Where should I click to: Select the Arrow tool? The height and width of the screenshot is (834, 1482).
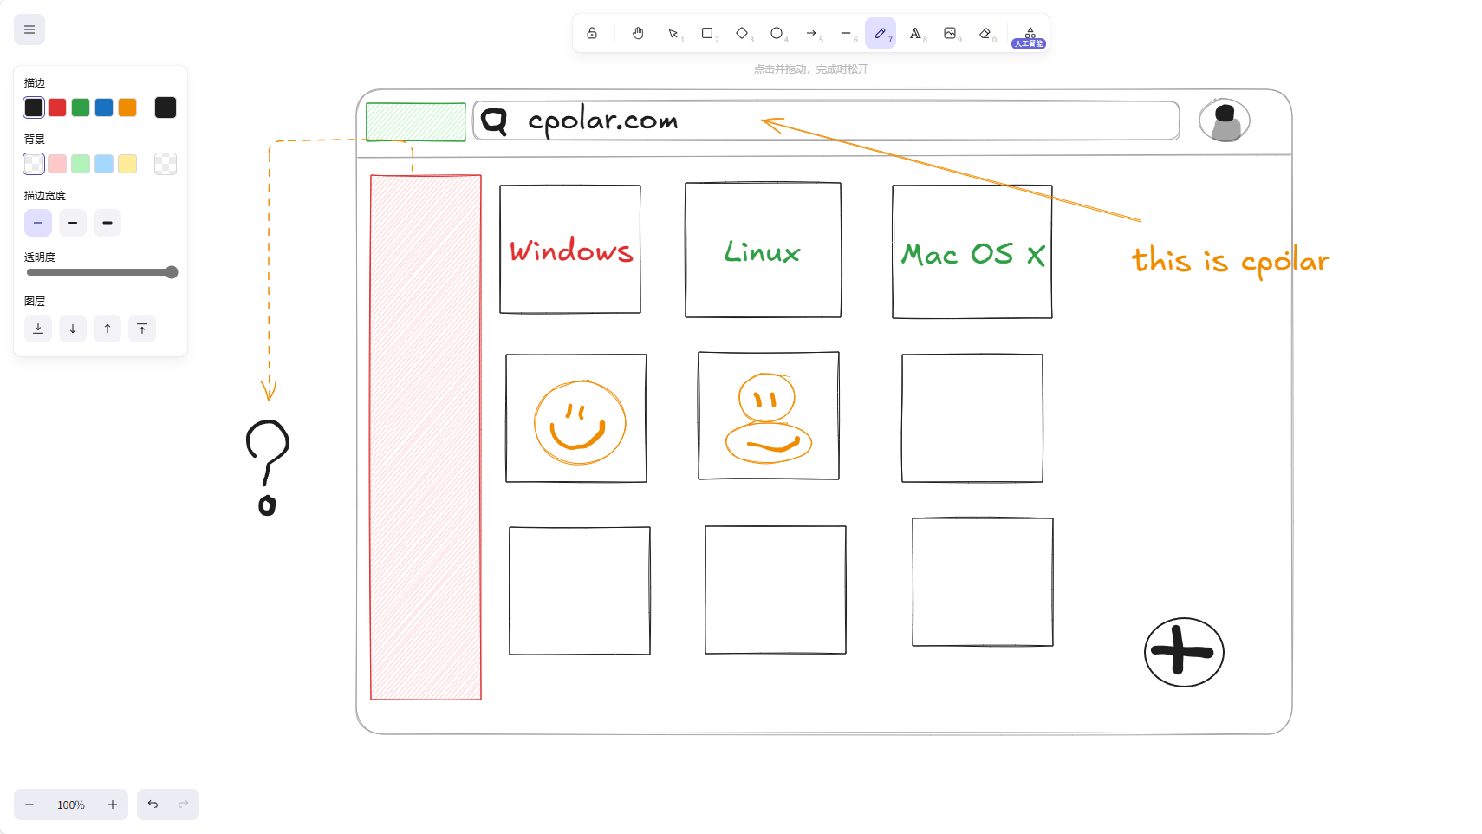coord(811,33)
